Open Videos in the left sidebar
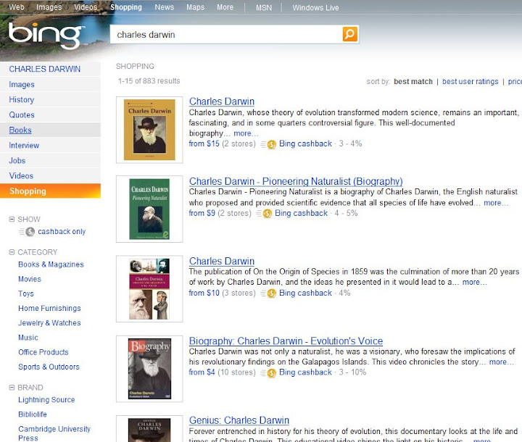 click(x=21, y=176)
